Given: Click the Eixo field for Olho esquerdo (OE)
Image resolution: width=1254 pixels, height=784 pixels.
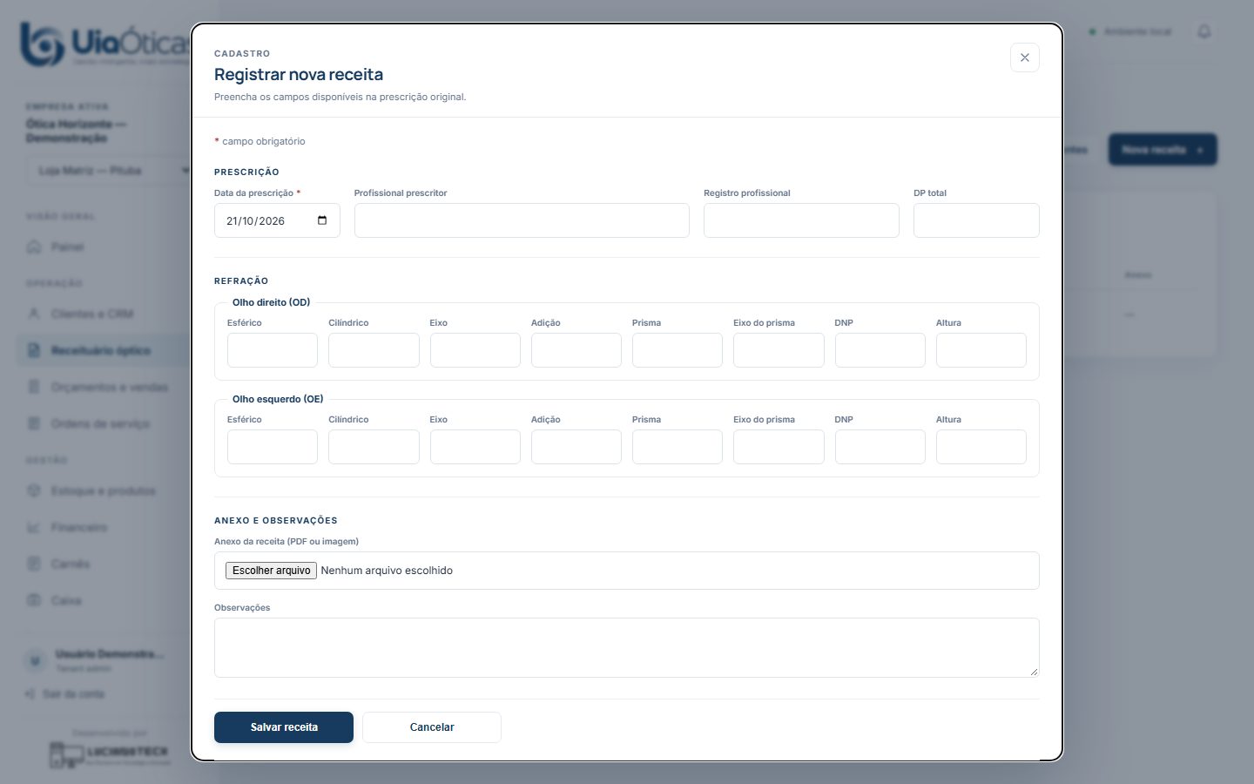Looking at the screenshot, I should (x=475, y=447).
